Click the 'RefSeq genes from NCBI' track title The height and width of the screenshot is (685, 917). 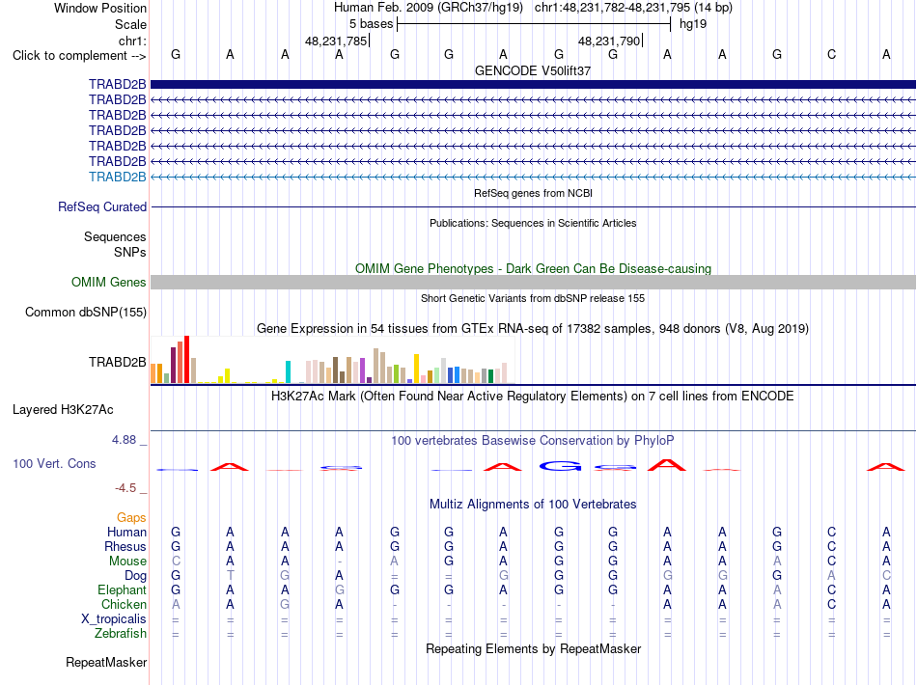533,193
